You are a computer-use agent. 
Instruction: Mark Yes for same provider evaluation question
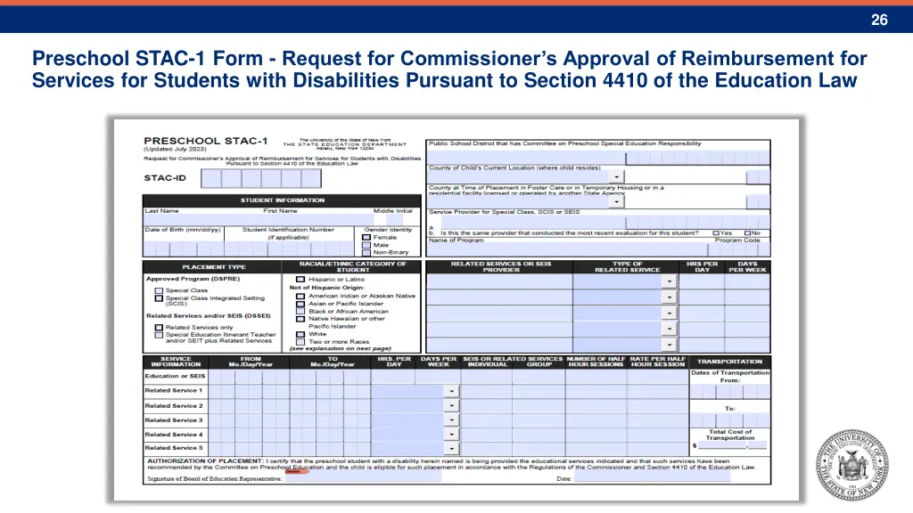716,232
